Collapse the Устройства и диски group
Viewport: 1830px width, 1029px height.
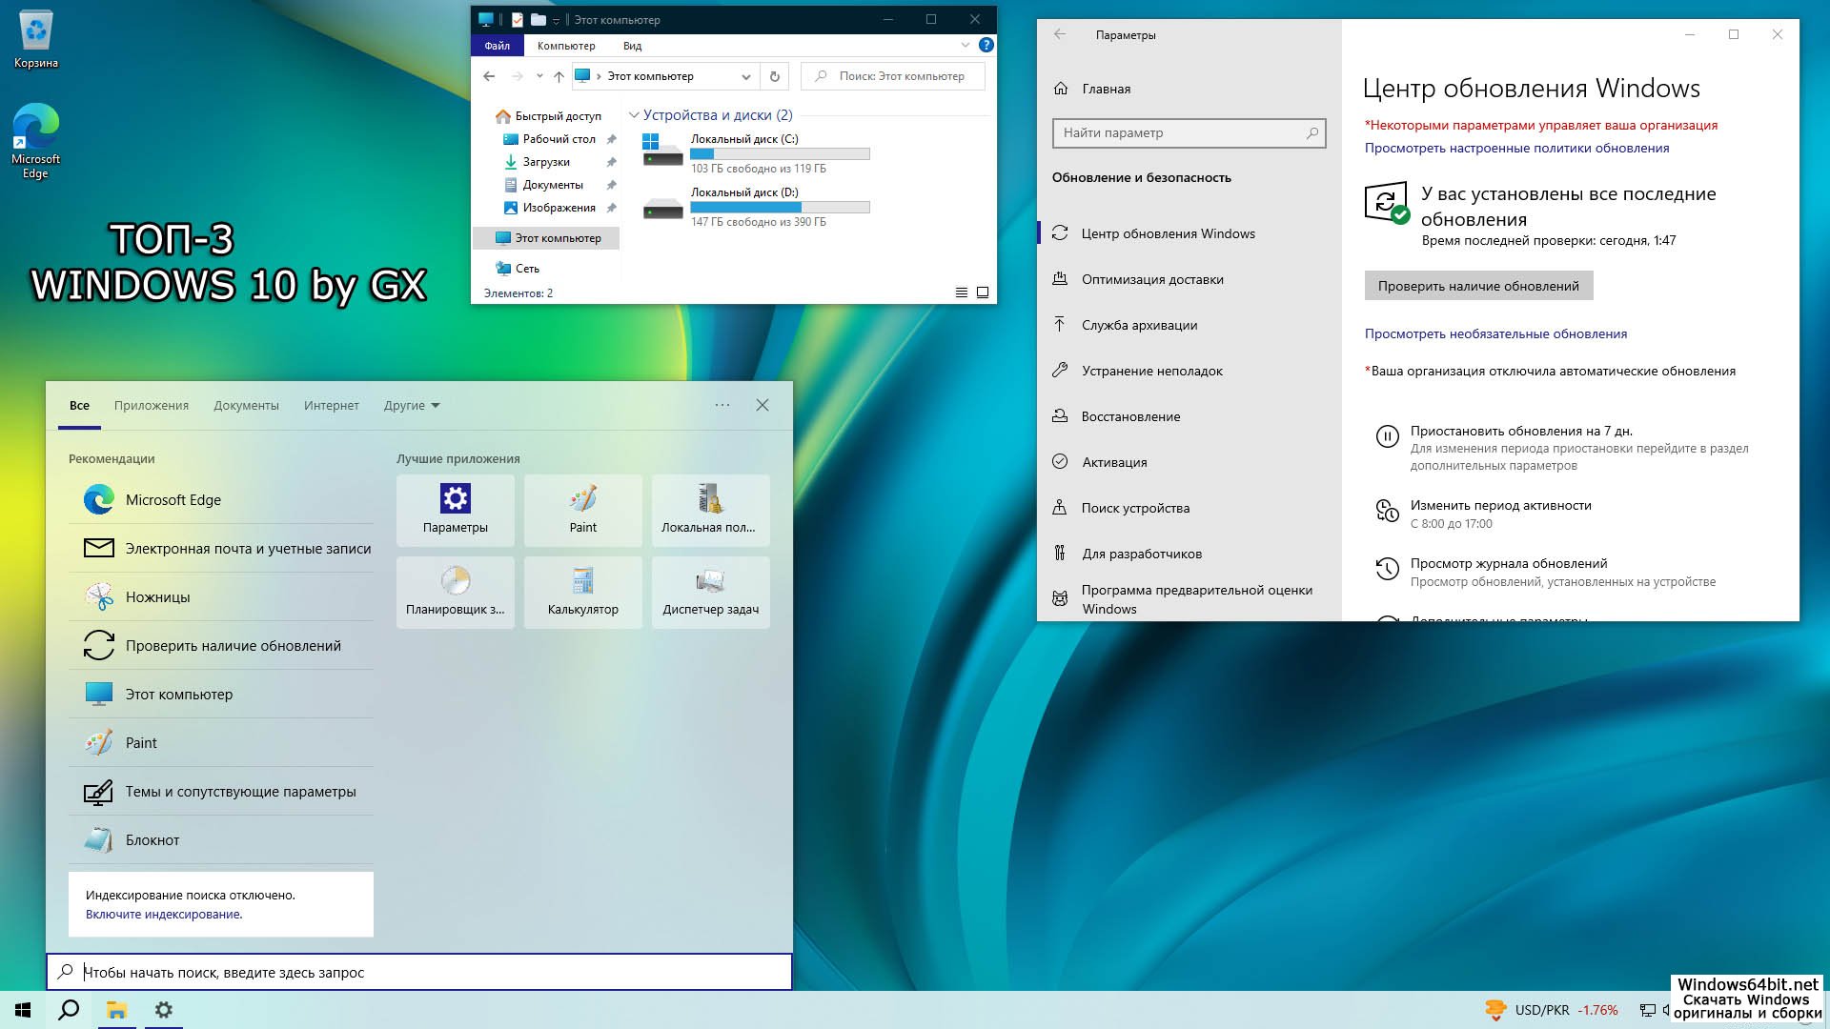click(634, 115)
